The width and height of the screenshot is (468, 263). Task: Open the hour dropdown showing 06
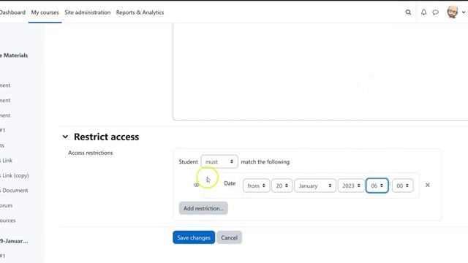(x=377, y=186)
